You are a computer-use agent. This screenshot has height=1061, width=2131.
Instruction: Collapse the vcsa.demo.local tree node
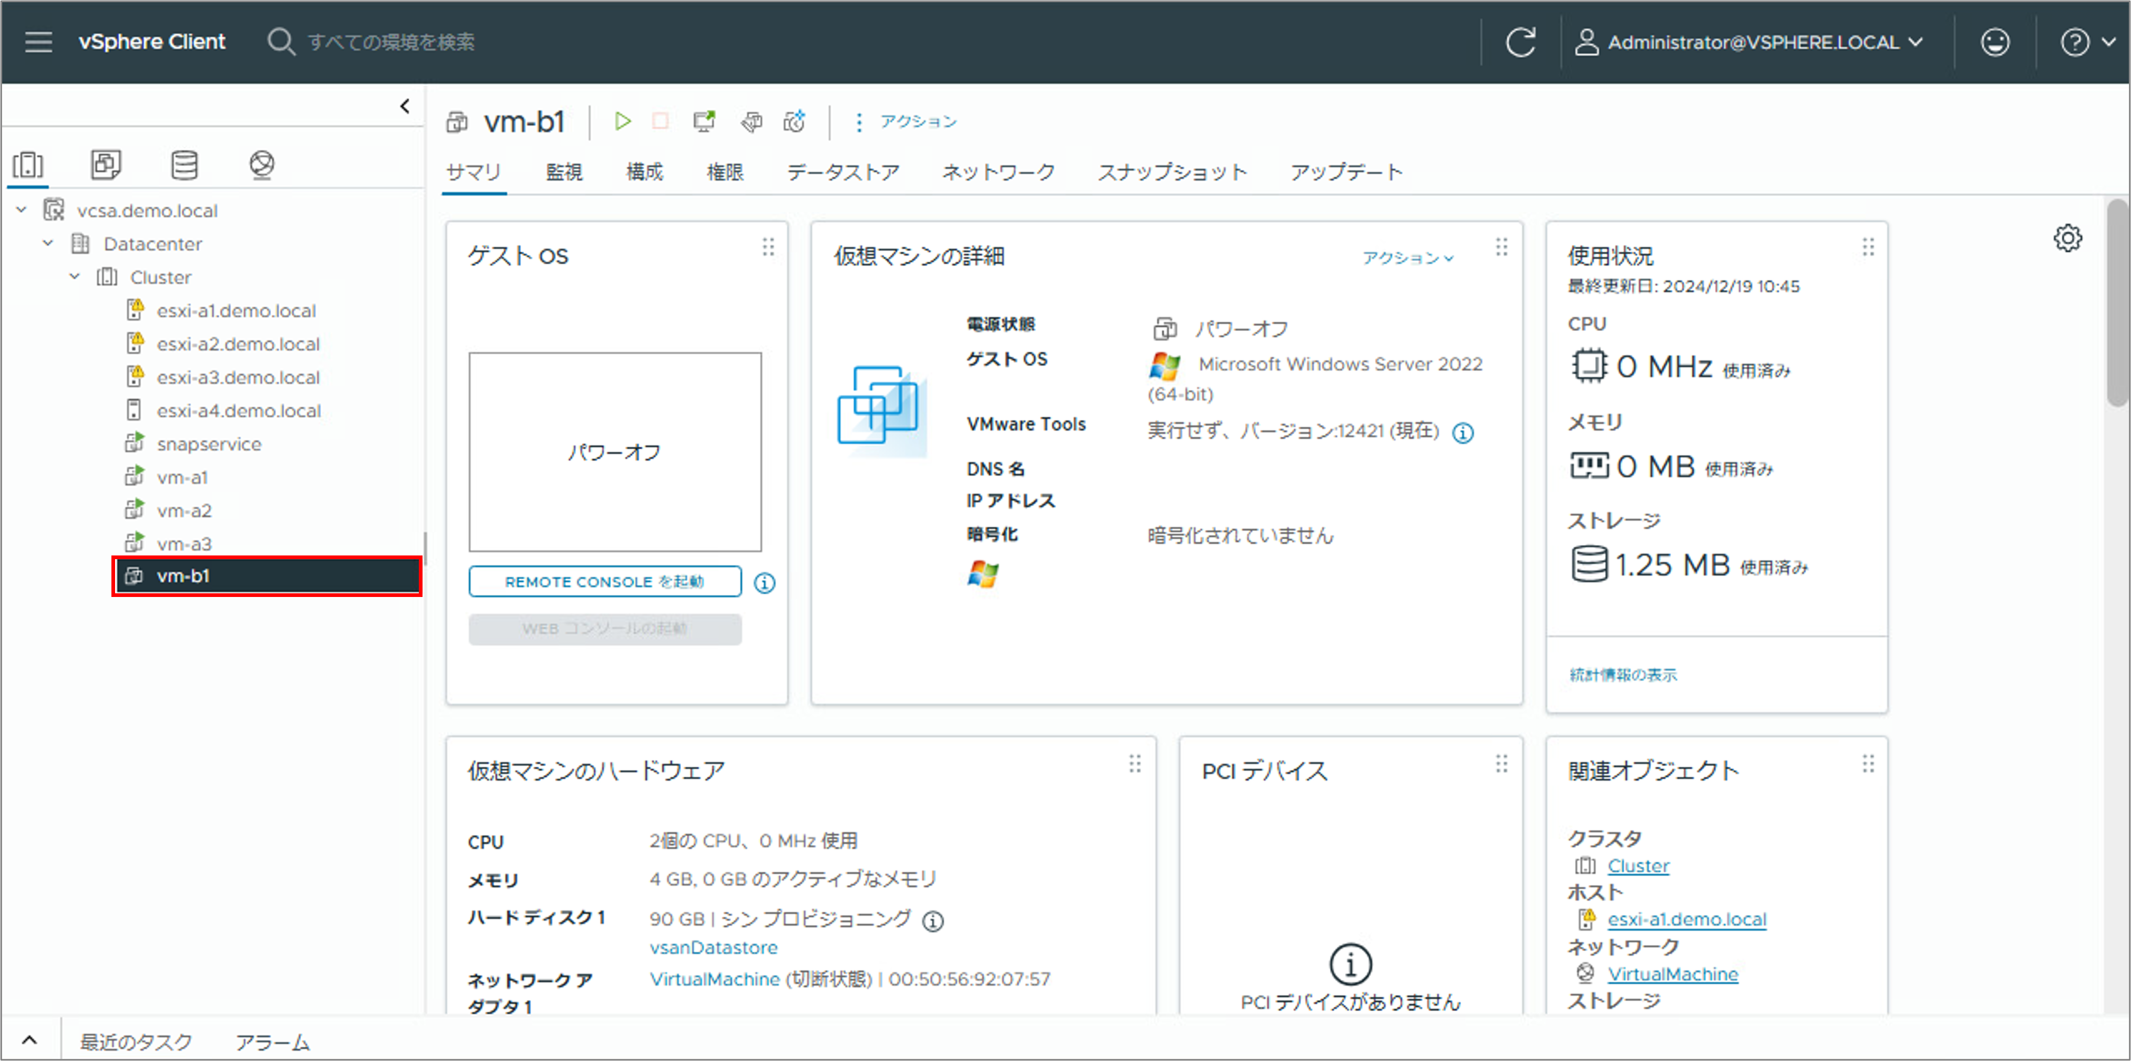(22, 210)
